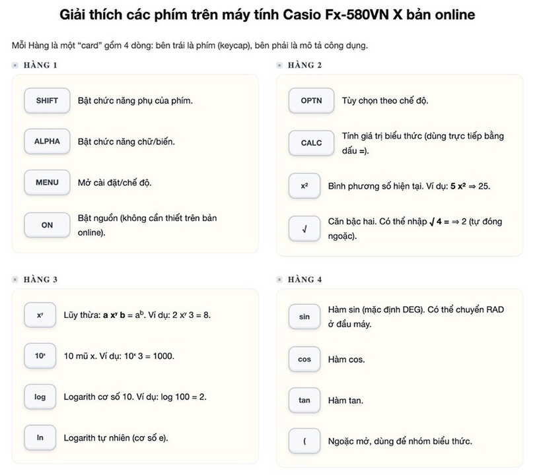Select the x^y power key

coord(40,314)
